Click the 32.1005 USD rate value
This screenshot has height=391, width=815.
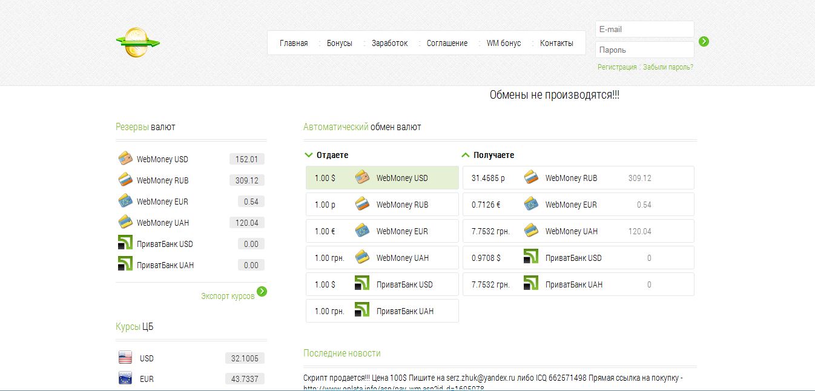[245, 358]
